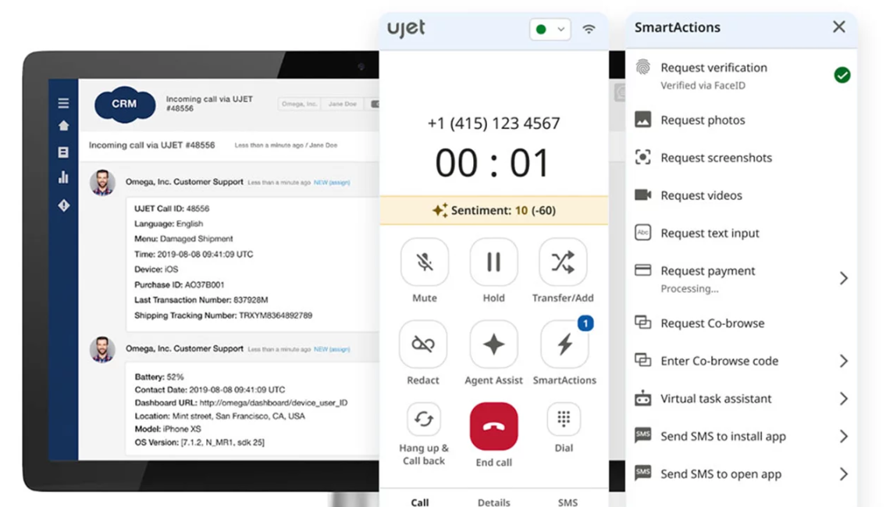The image size is (886, 507).
Task: Click first Omega support agent avatar
Action: coord(102,183)
